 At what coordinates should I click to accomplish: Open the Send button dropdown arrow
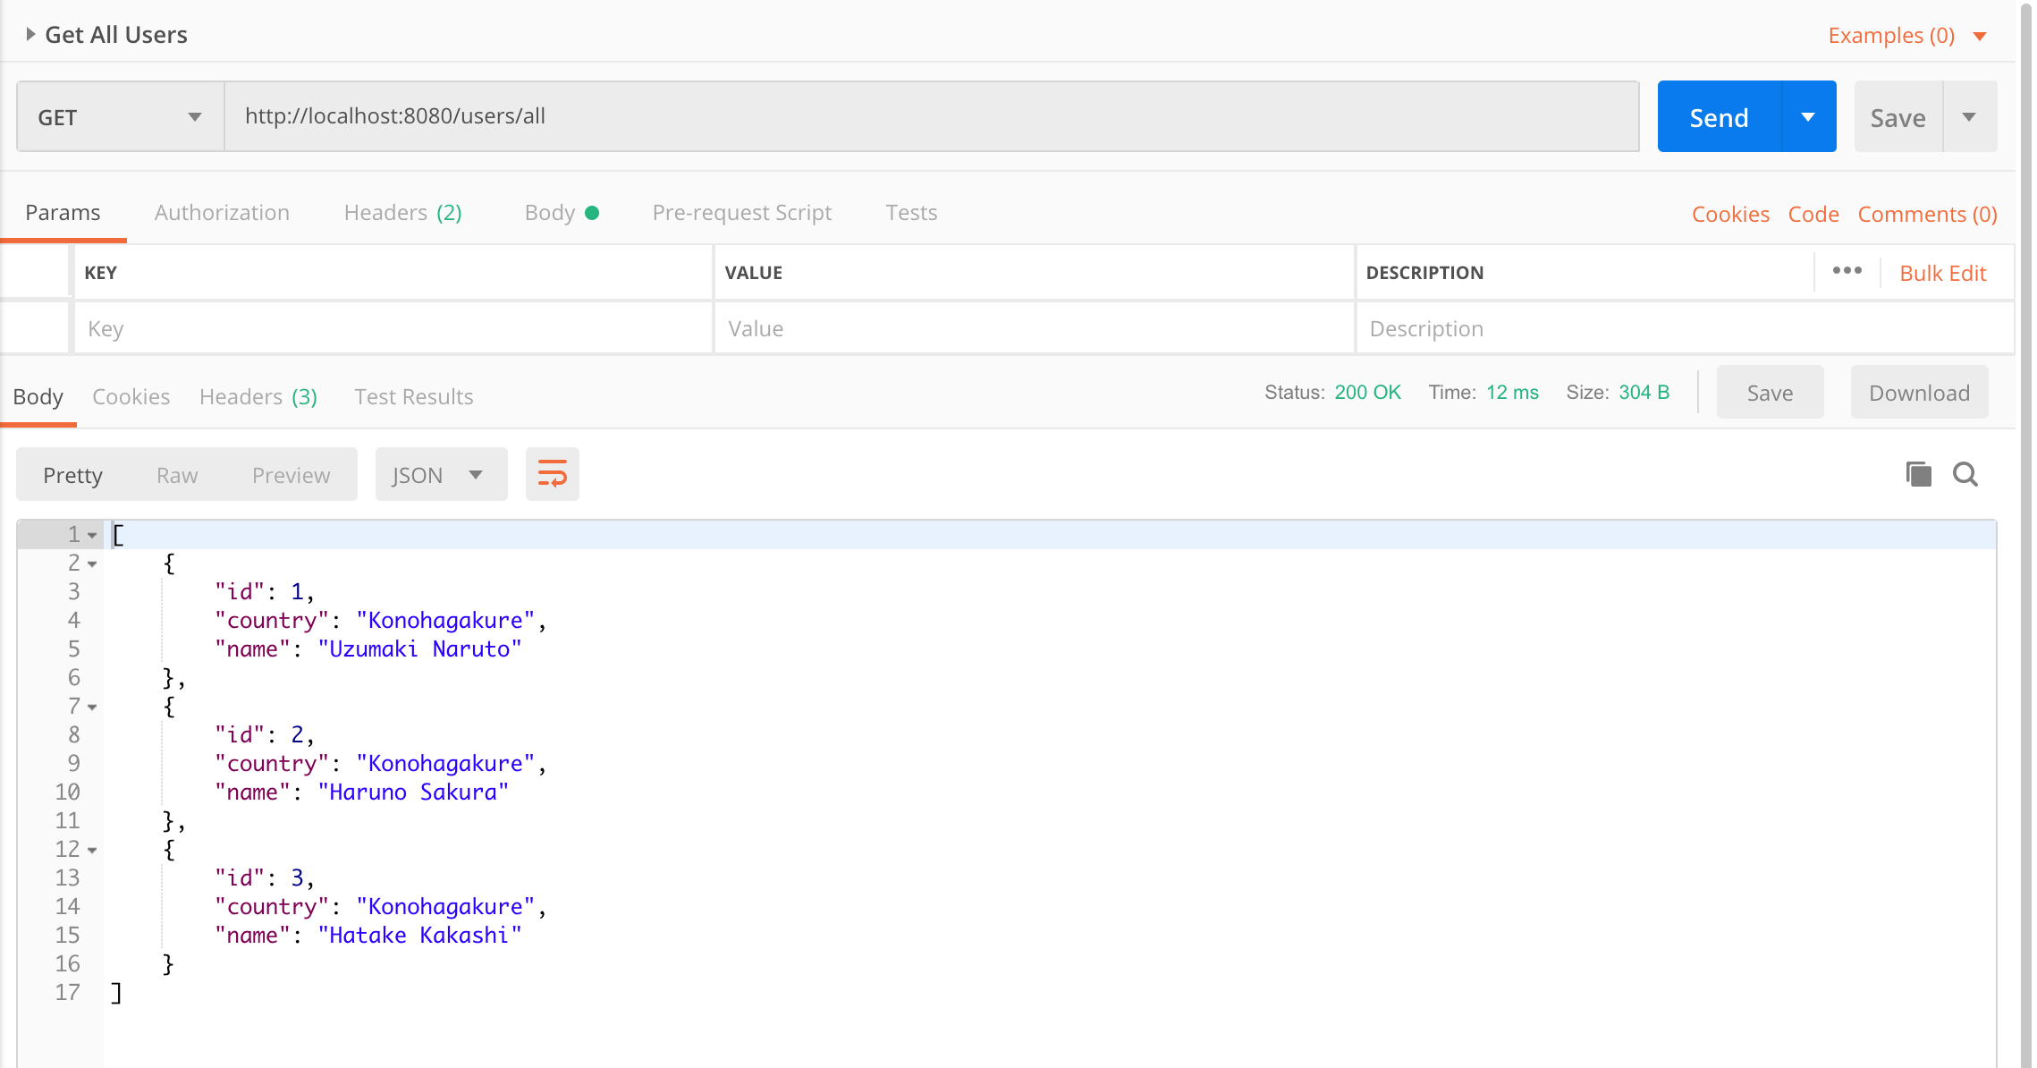click(x=1808, y=117)
